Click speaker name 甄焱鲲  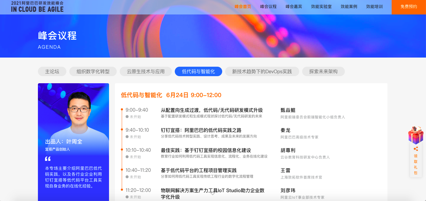pos(288,110)
